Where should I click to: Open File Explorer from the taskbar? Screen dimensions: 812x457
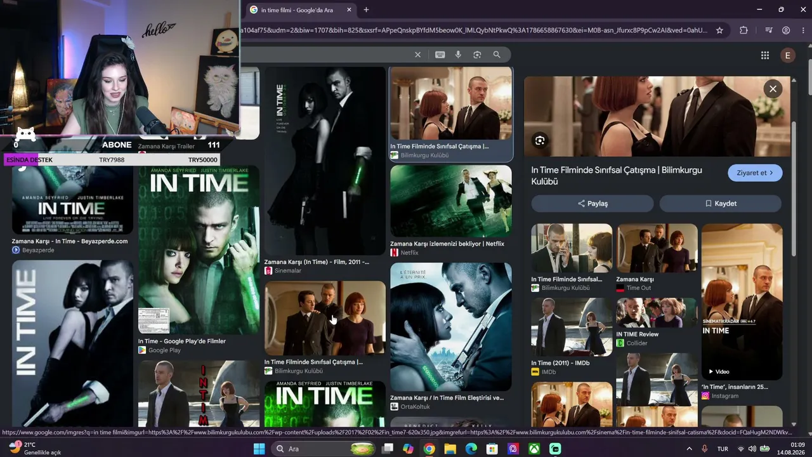tap(450, 449)
